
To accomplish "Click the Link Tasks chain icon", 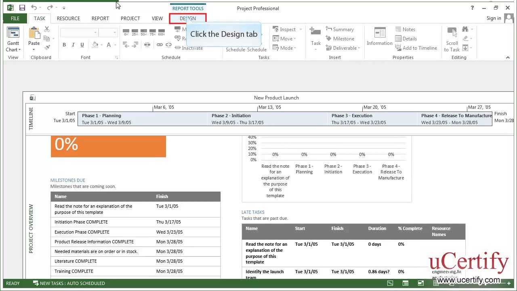I will point(160,44).
